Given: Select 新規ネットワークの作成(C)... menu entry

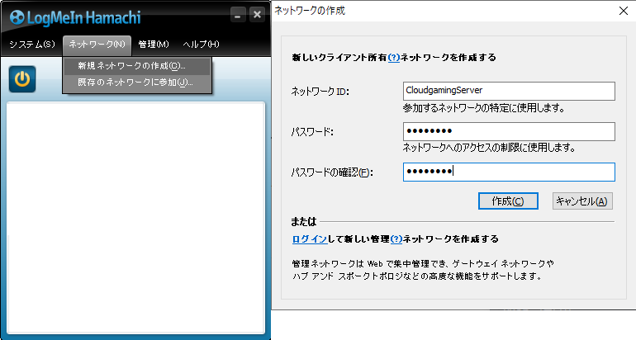Looking at the screenshot, I should coord(137,66).
